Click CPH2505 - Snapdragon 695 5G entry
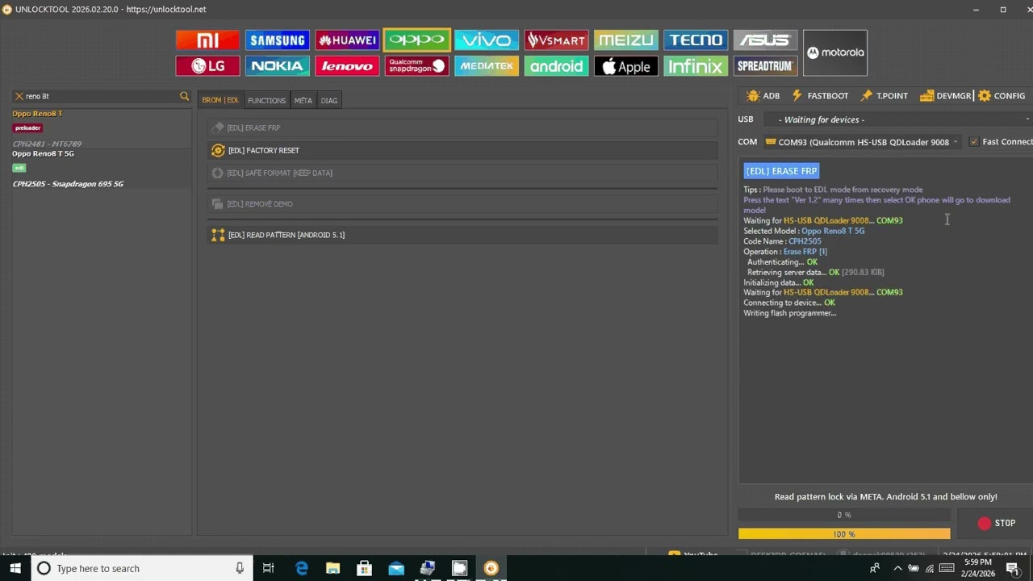The width and height of the screenshot is (1033, 581). (x=68, y=184)
